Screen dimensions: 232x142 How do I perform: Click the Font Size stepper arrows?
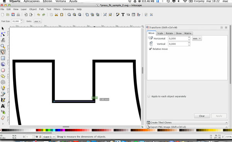tap(21, 21)
